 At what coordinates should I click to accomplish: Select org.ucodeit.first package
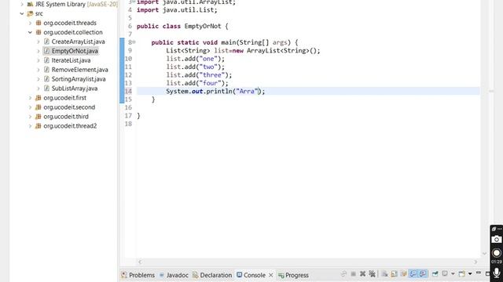point(64,97)
